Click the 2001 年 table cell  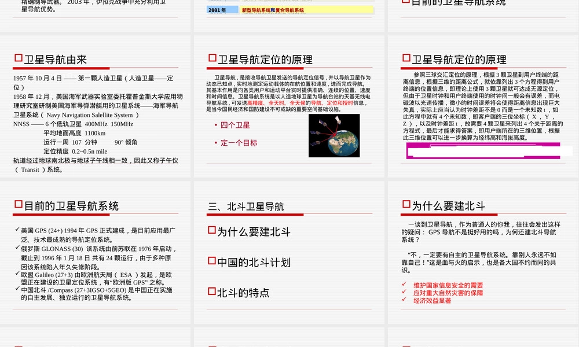(x=222, y=10)
